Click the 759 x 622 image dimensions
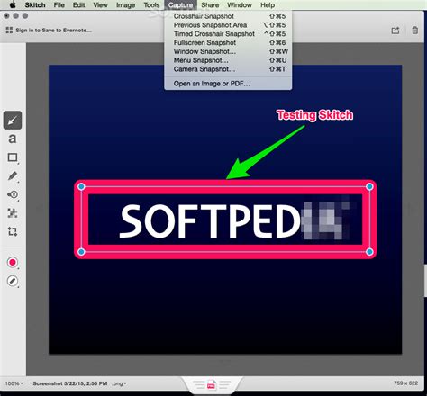The image size is (427, 396). coord(405,383)
